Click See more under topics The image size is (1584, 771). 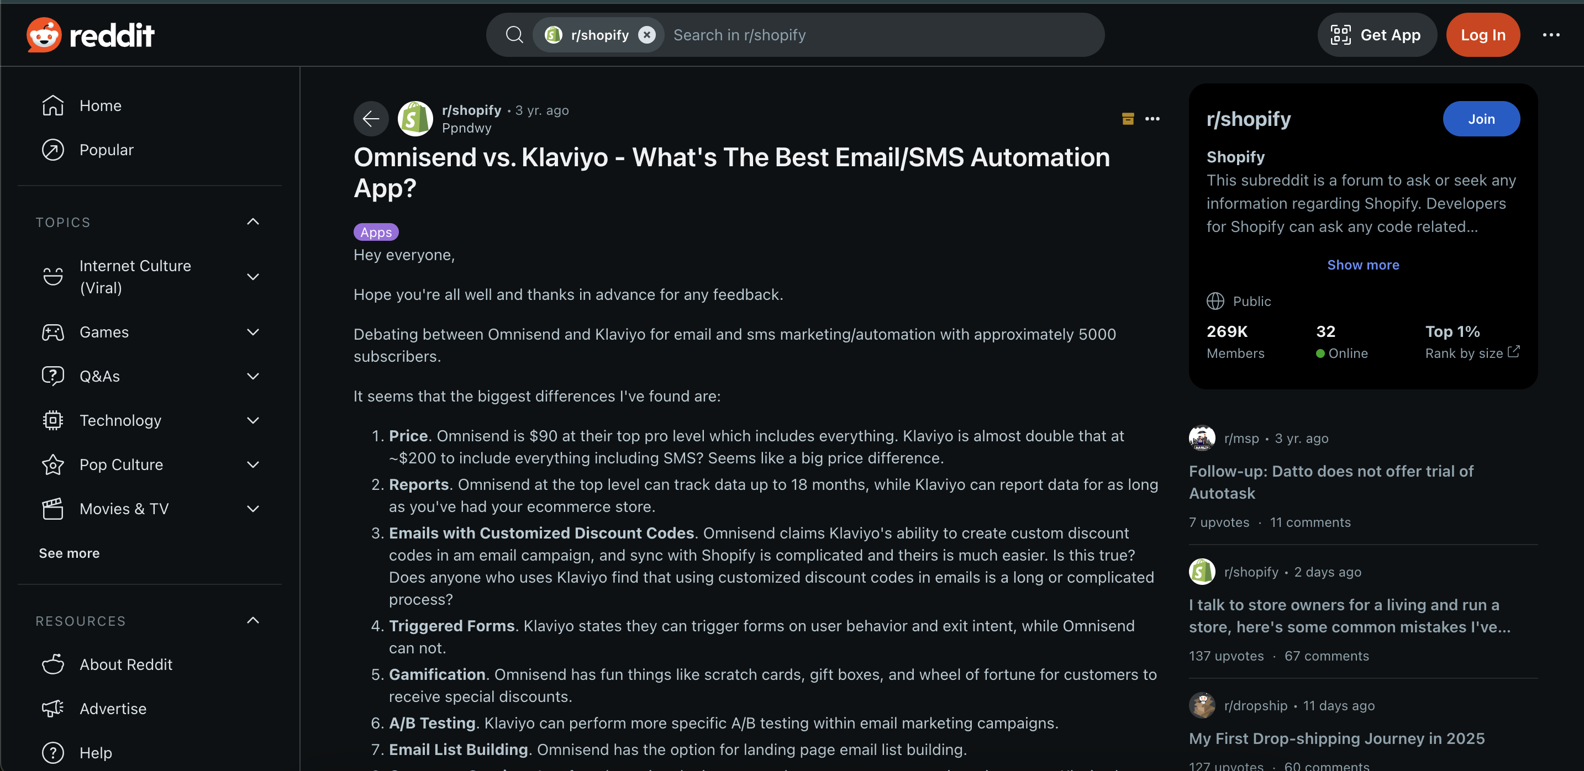pos(69,553)
